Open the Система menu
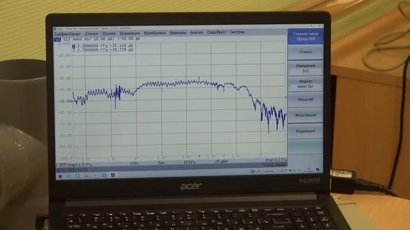The image size is (410, 230). coord(237,32)
